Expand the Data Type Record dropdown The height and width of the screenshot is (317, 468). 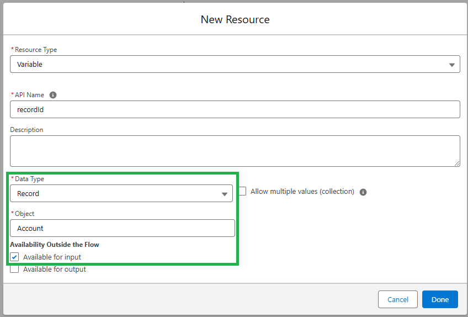(224, 194)
